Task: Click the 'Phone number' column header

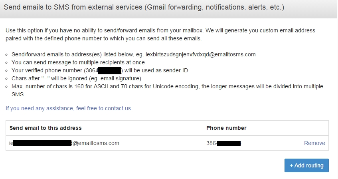Action: pos(226,128)
